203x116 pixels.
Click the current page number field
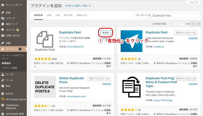click(182, 24)
